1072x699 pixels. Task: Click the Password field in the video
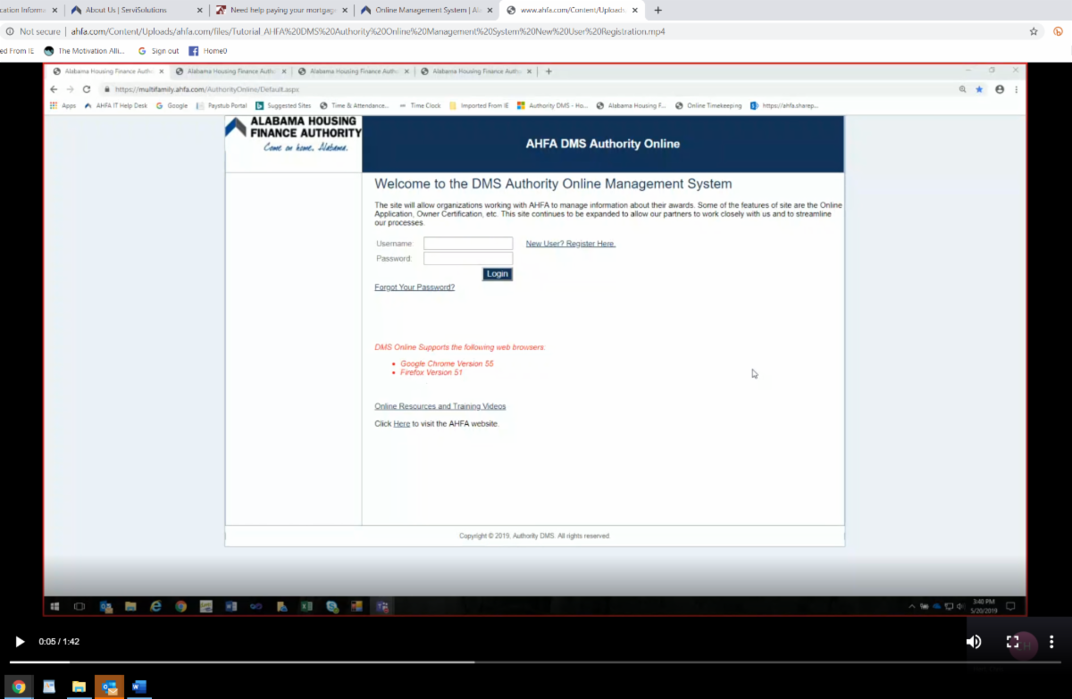468,259
